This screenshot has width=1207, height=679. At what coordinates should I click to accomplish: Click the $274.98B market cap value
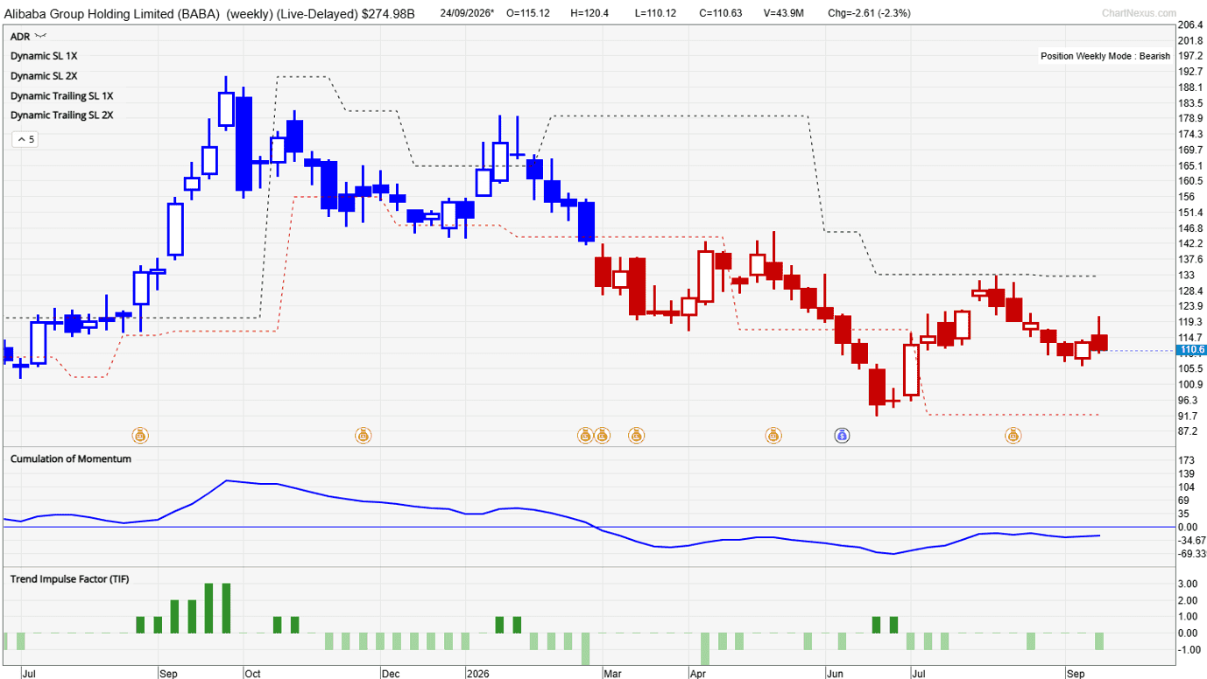click(386, 13)
